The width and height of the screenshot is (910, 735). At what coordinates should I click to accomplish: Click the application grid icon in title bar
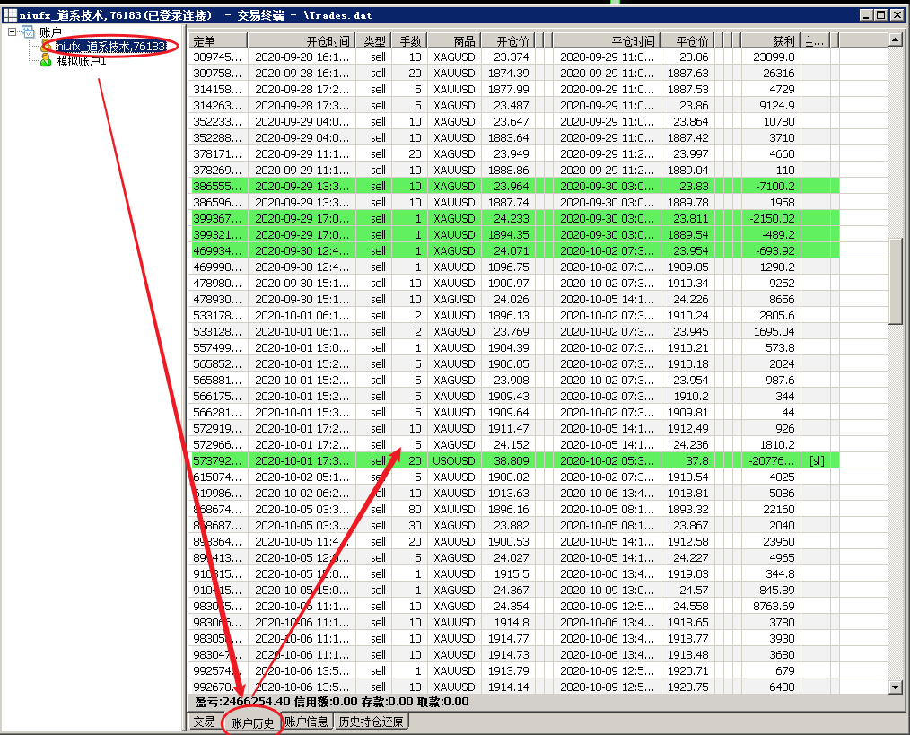pyautogui.click(x=10, y=15)
